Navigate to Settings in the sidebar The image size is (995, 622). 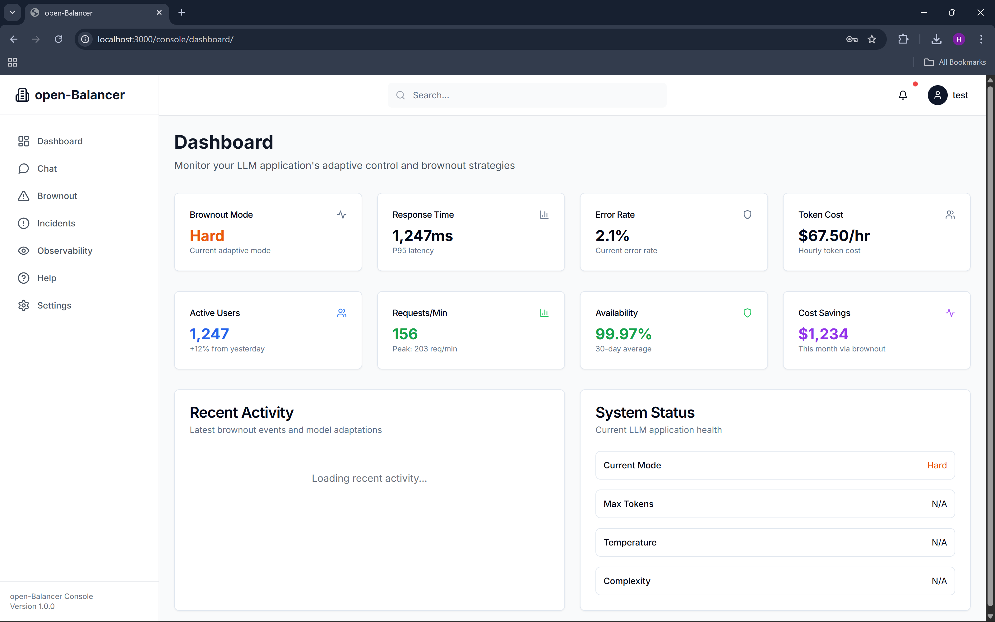[54, 305]
